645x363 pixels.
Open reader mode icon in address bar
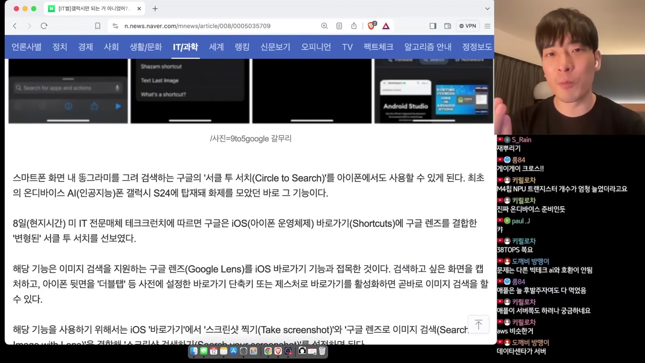click(x=339, y=26)
